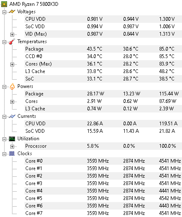Click the red thermometer Temperatures icon
The image size is (182, 217).
coord(12,41)
